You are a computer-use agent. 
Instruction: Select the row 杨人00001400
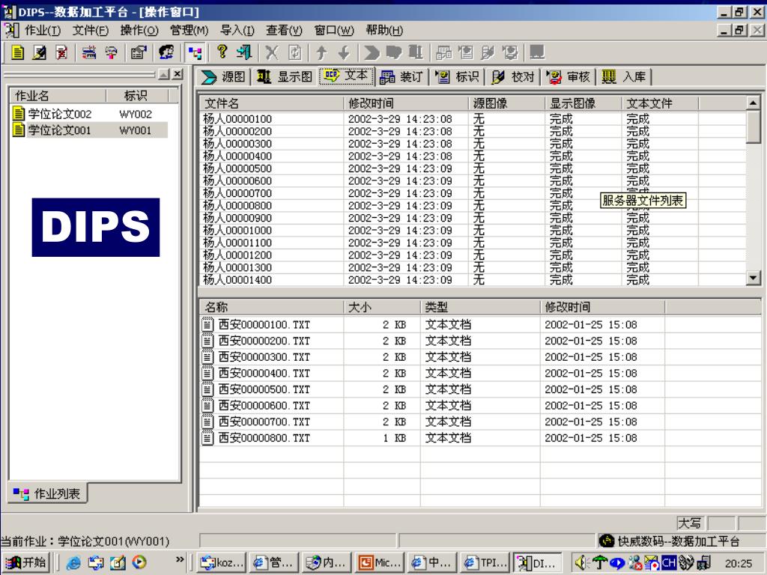473,280
